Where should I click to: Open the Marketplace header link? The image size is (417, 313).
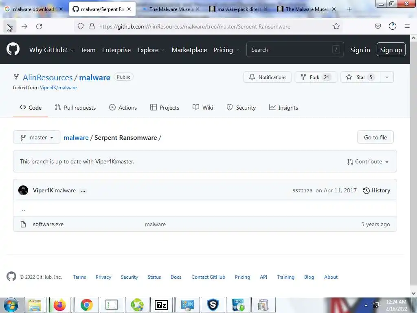click(x=189, y=50)
